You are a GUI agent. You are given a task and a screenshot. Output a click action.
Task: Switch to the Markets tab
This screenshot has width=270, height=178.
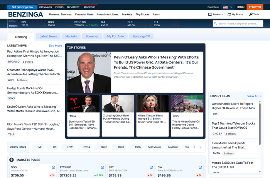tap(71, 37)
